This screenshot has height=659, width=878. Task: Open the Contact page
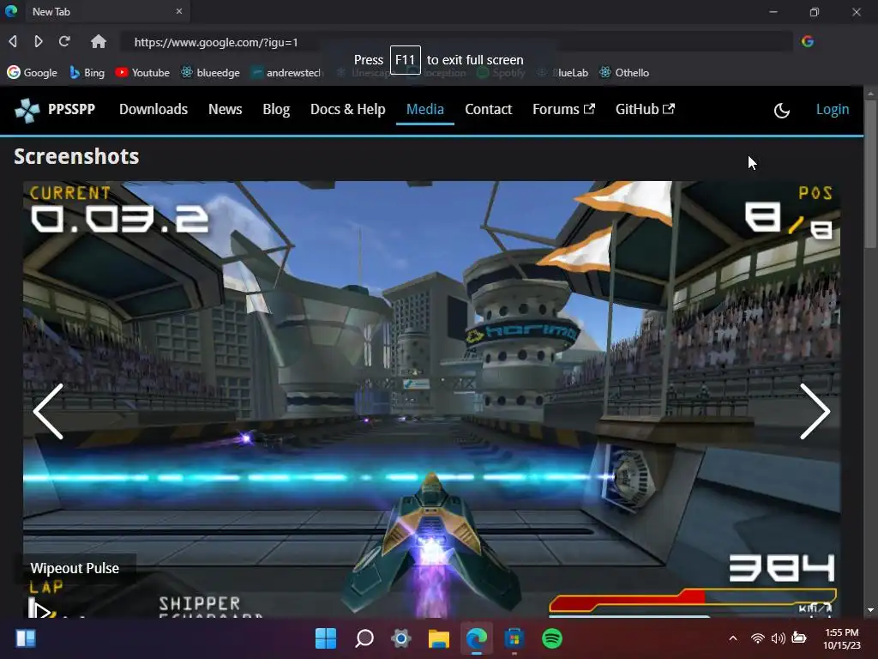point(488,109)
